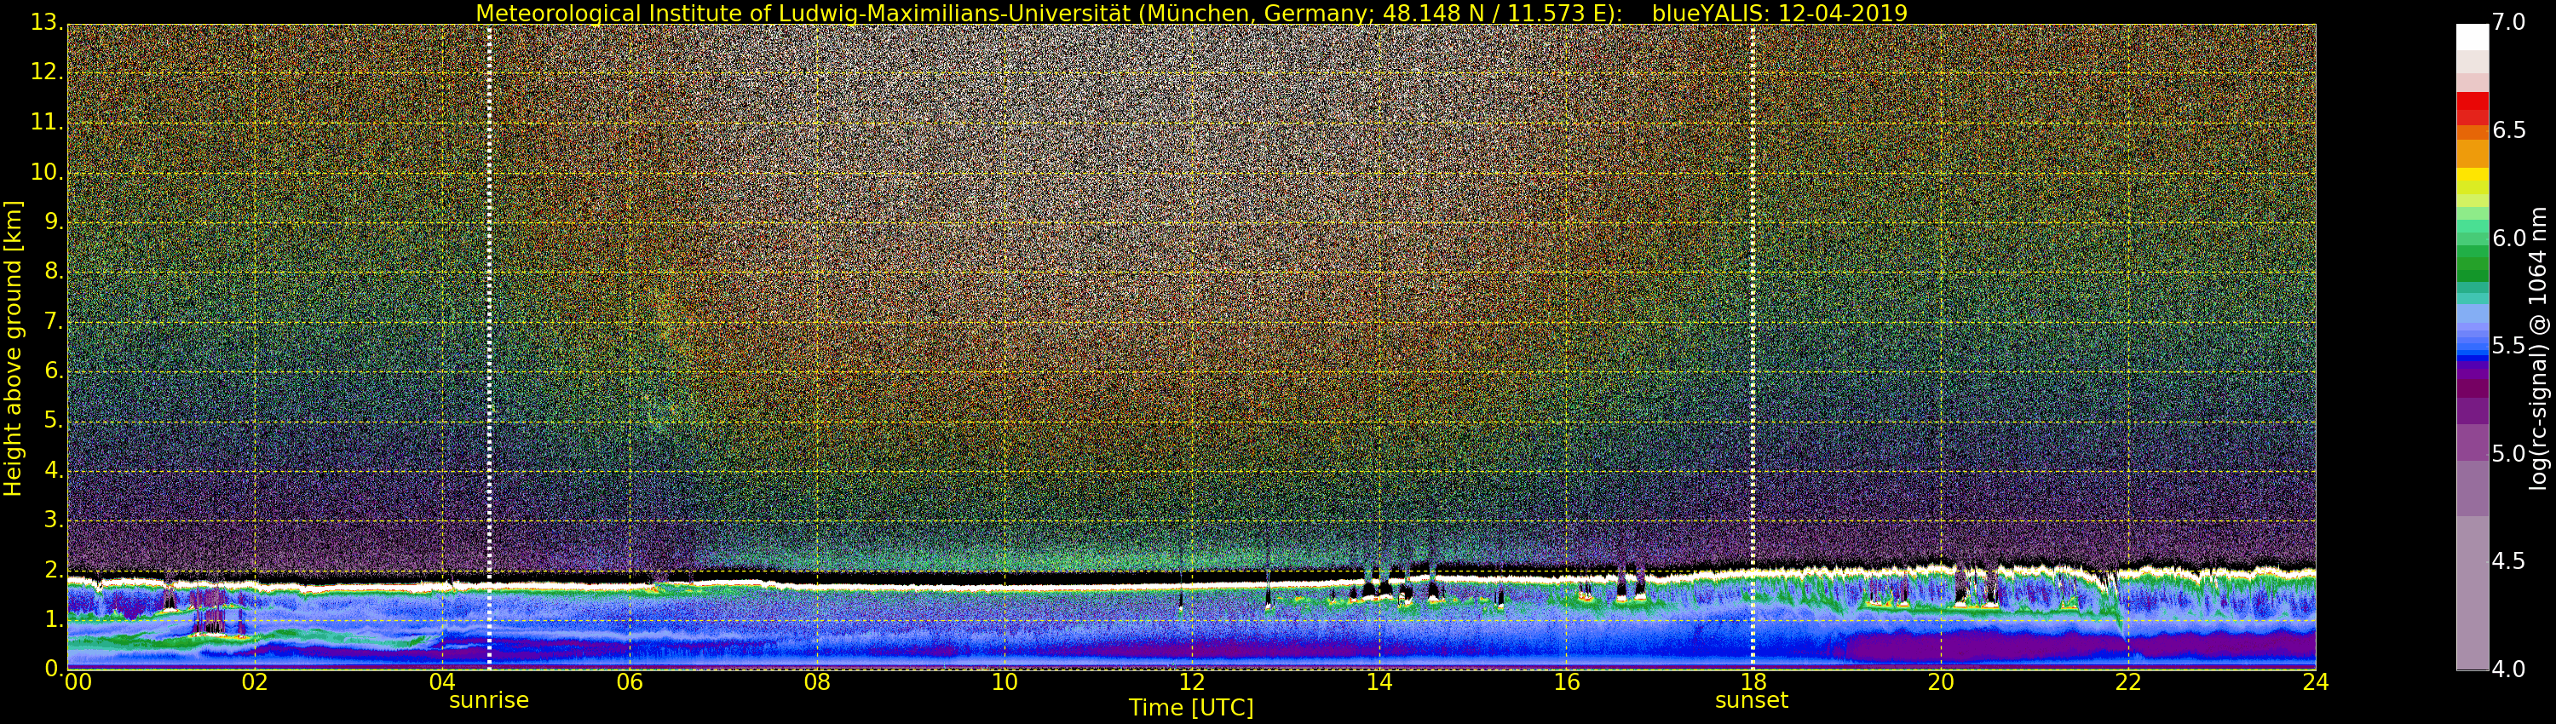Viewport: 2556px width, 724px height.
Task: Click the time axis tick label '08'
Action: tap(816, 681)
